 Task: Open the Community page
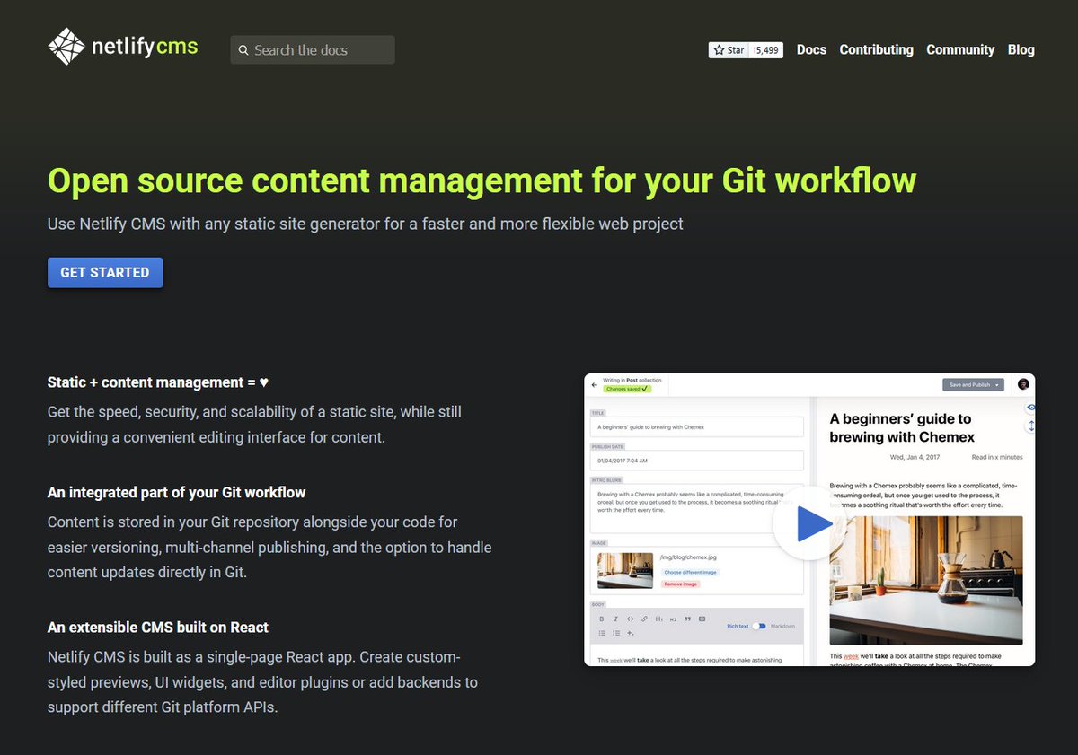[960, 50]
